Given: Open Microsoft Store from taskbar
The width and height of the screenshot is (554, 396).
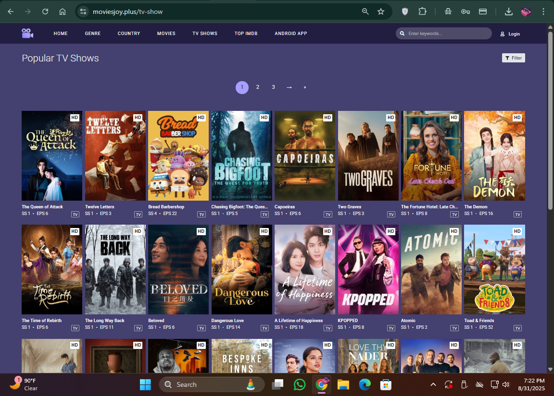Looking at the screenshot, I should click(386, 384).
